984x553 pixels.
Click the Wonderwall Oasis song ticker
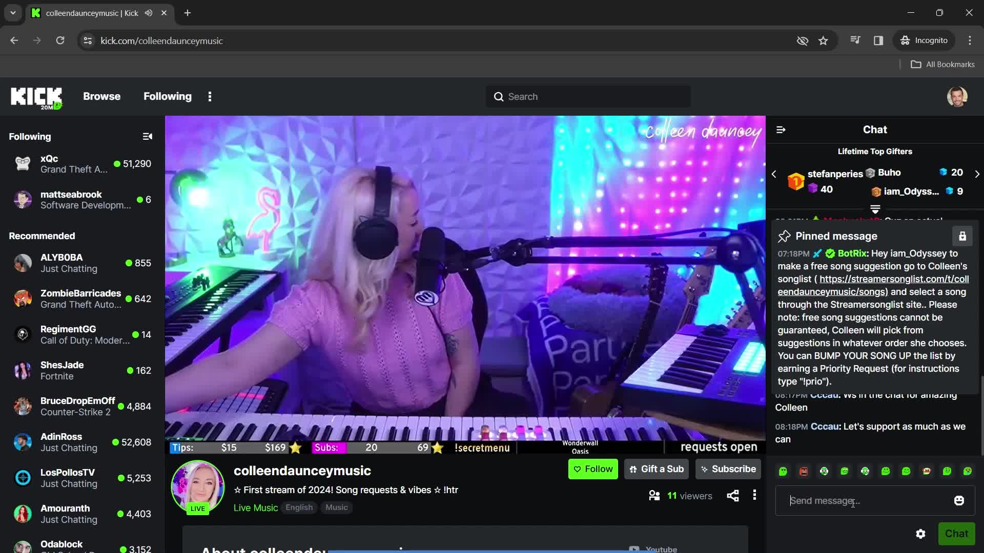pyautogui.click(x=579, y=446)
